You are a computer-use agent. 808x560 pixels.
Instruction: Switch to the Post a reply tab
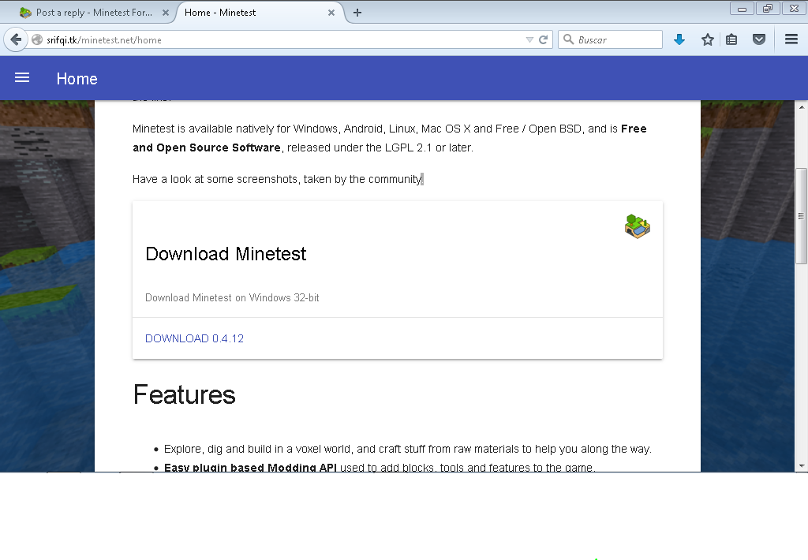pyautogui.click(x=87, y=13)
